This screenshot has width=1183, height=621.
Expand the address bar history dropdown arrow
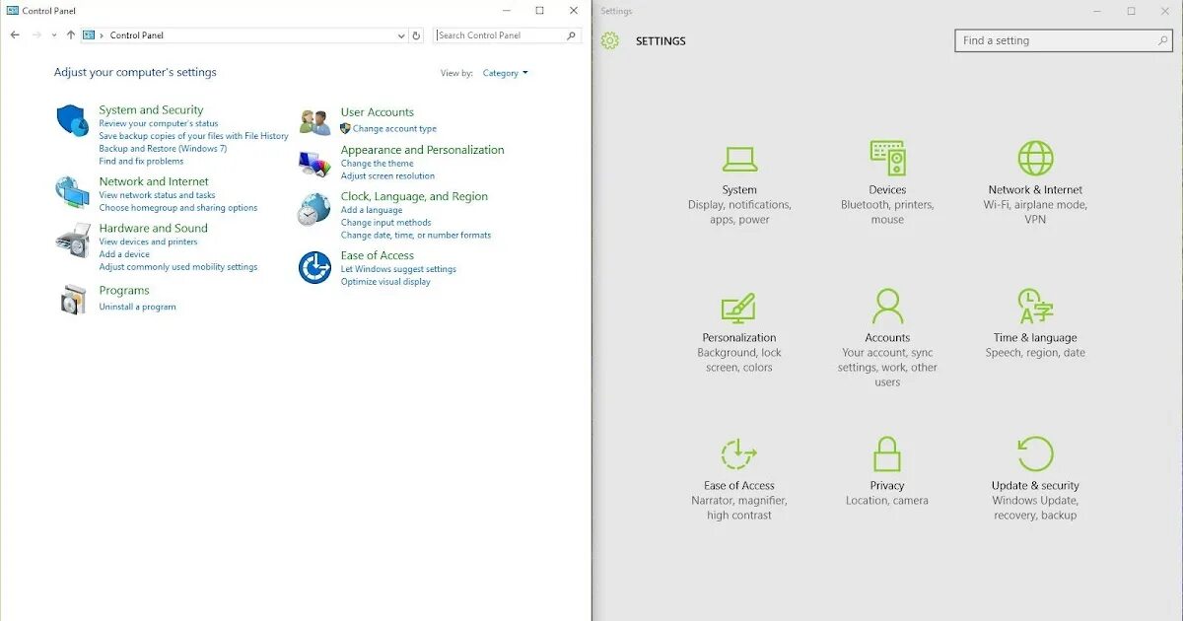click(x=401, y=35)
